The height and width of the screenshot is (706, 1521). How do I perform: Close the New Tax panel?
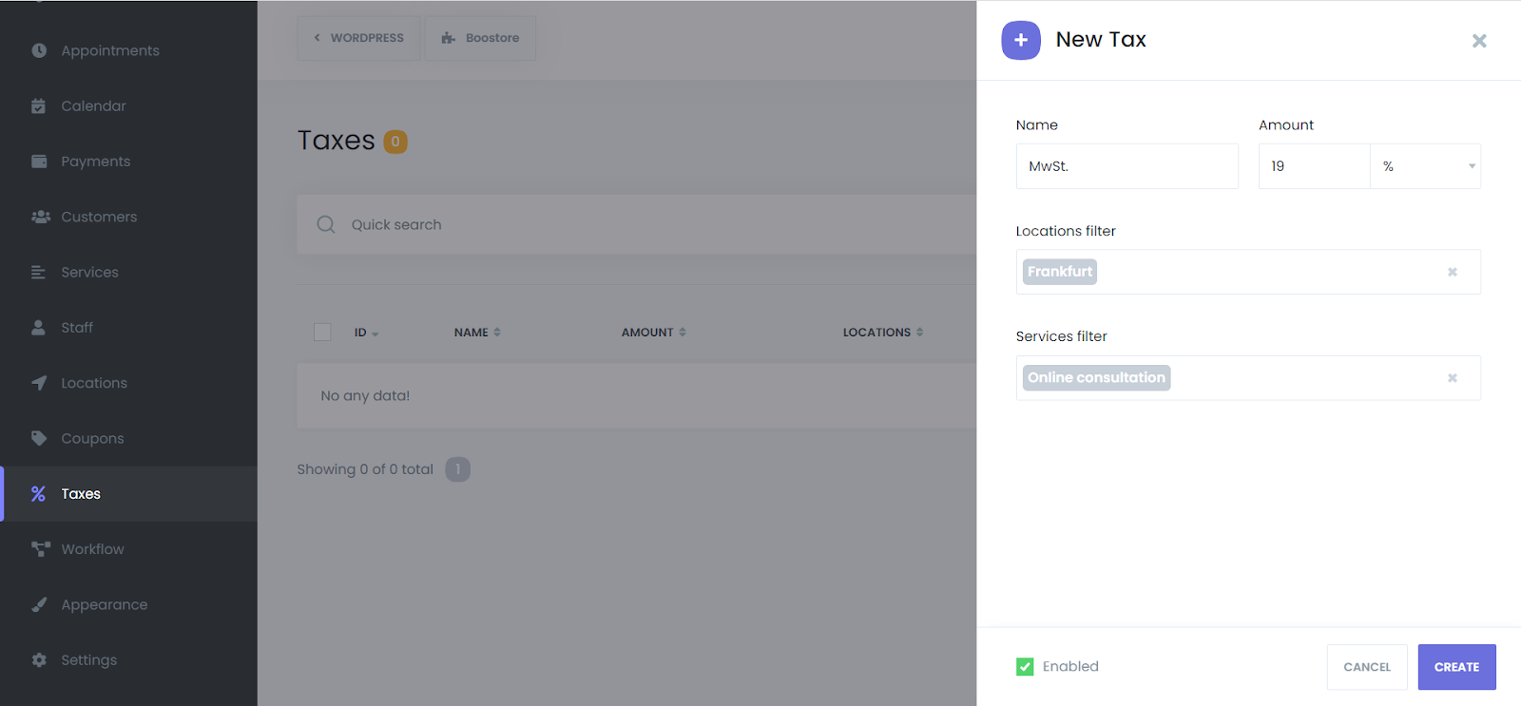tap(1478, 41)
